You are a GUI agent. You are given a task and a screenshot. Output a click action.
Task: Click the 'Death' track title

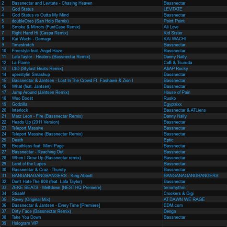tap(17, 140)
